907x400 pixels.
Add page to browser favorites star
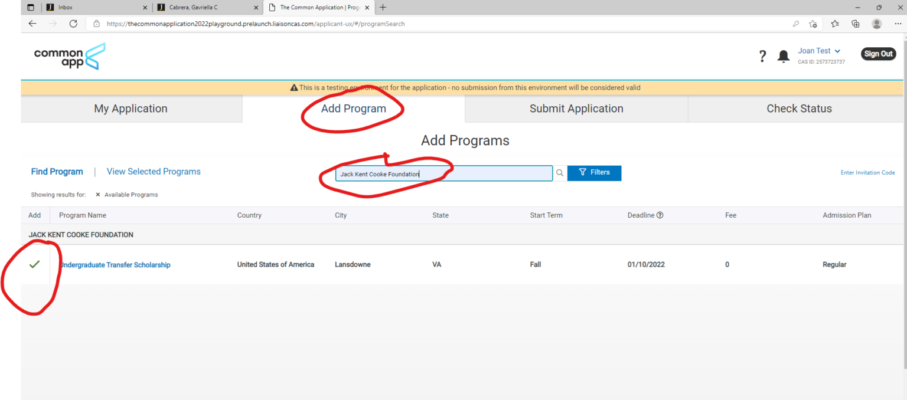click(x=813, y=24)
